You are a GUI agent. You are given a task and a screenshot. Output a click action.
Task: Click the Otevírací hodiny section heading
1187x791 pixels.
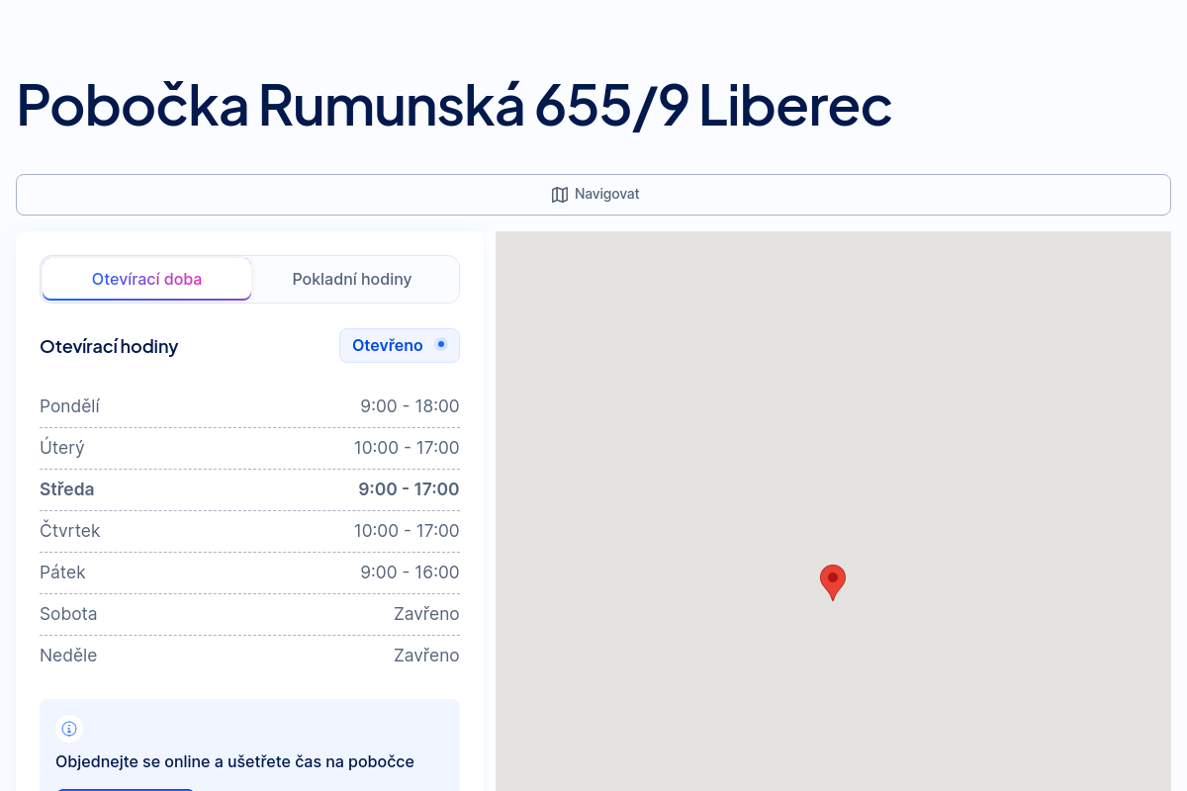pyautogui.click(x=109, y=346)
